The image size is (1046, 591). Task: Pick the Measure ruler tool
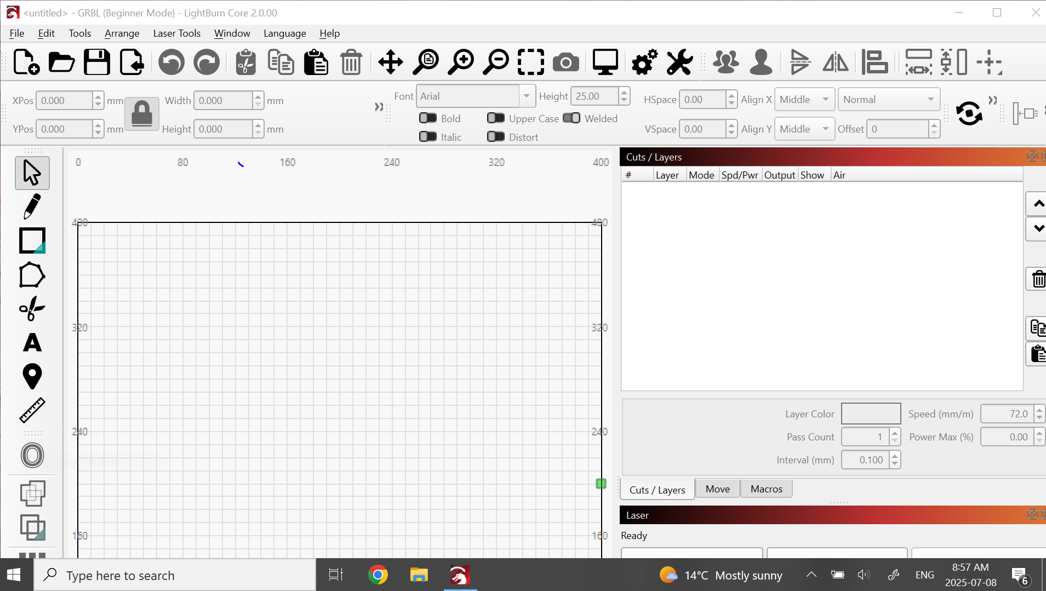32,410
